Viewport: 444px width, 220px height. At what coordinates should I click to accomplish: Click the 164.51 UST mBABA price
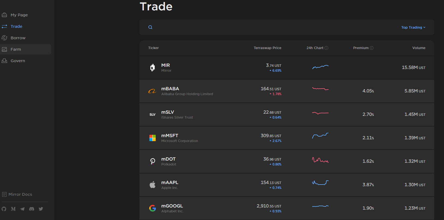pos(271,89)
